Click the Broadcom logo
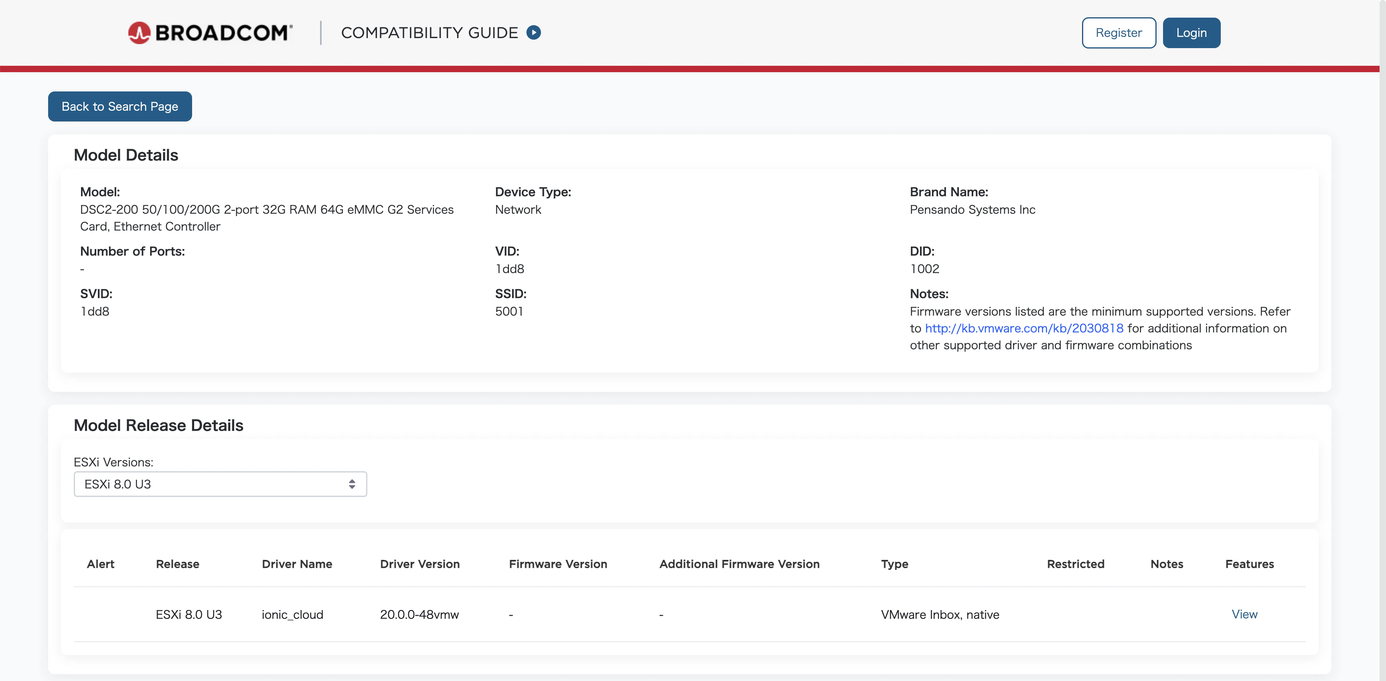This screenshot has height=681, width=1386. coord(211,33)
